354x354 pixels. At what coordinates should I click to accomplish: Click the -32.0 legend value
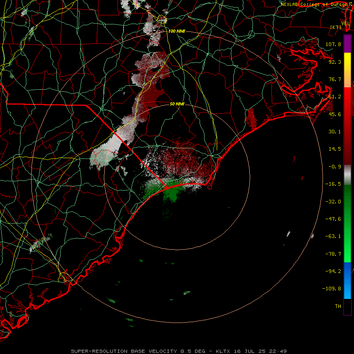coord(333,201)
